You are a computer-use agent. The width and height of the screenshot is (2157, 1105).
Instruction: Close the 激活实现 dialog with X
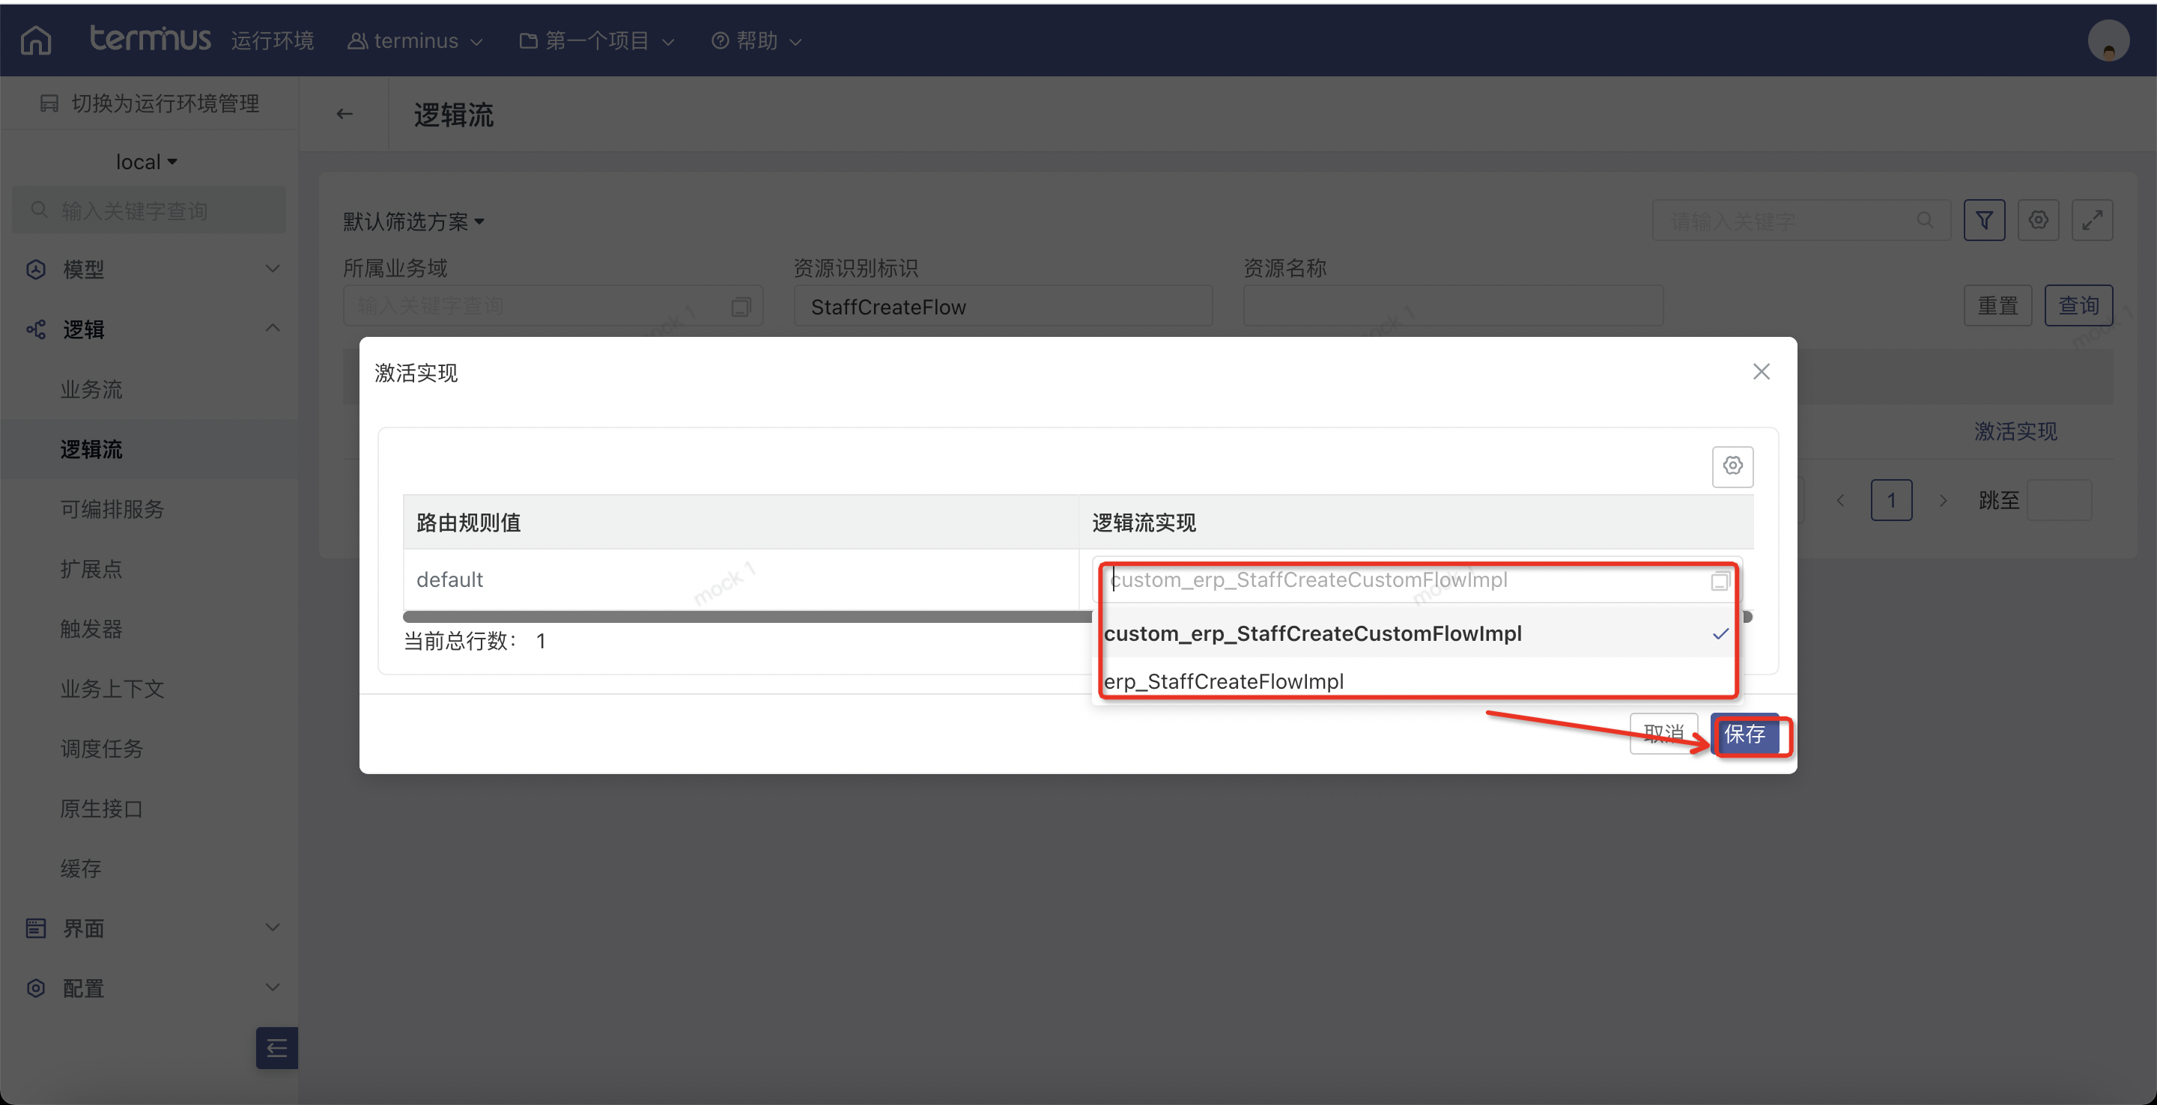click(x=1761, y=371)
